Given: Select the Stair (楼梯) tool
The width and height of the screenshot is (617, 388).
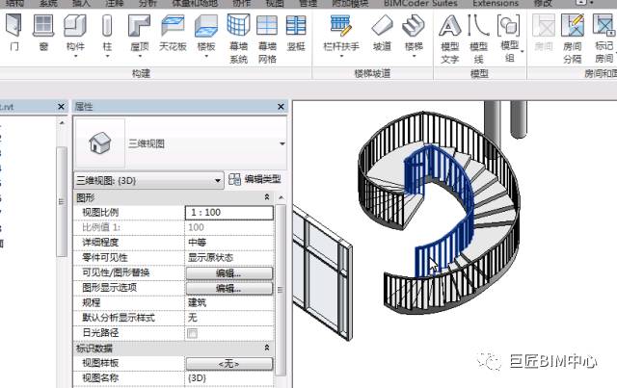Looking at the screenshot, I should [414, 33].
